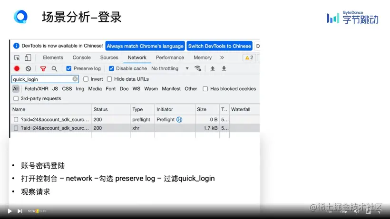The width and height of the screenshot is (390, 219).
Task: Select the preflight ?aid=24&account_sdk_sourc request name
Action: [x=55, y=120]
